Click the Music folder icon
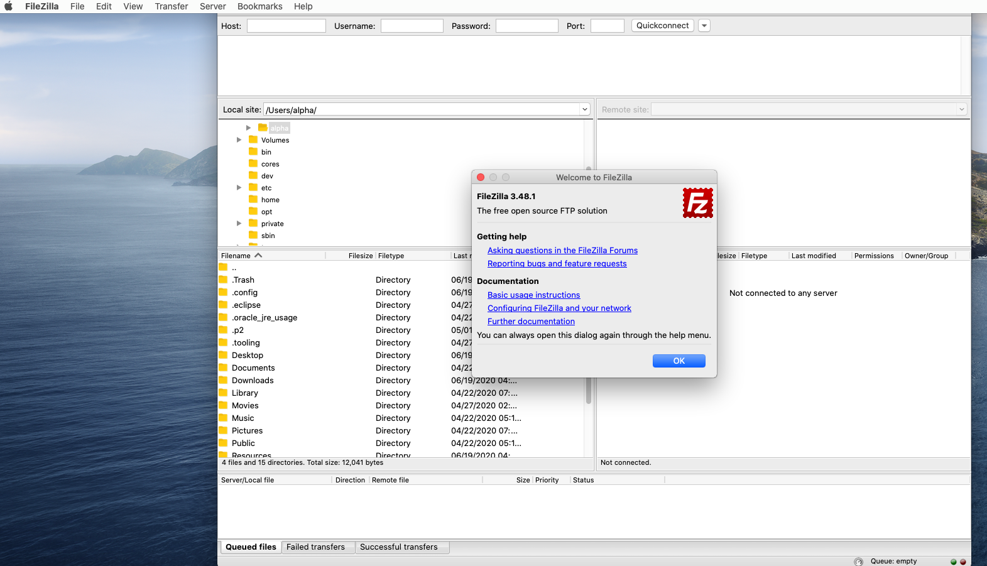Image resolution: width=987 pixels, height=566 pixels. click(223, 418)
